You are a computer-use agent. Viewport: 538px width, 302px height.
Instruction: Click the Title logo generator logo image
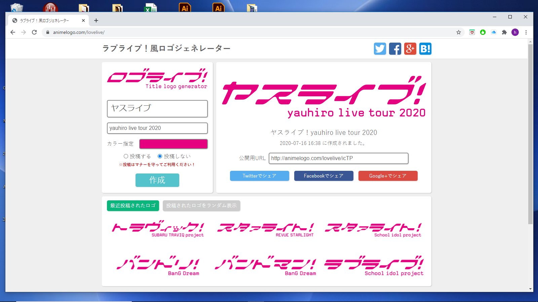pos(157,79)
